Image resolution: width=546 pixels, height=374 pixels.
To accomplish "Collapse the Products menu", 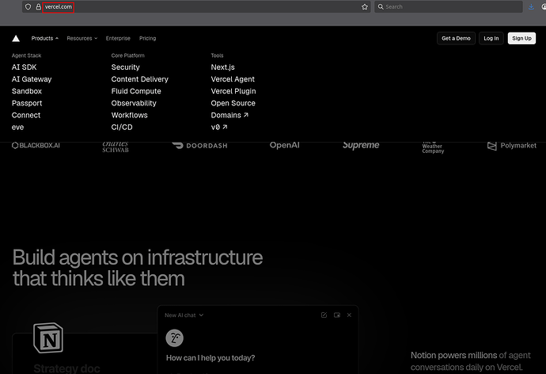I will point(45,38).
